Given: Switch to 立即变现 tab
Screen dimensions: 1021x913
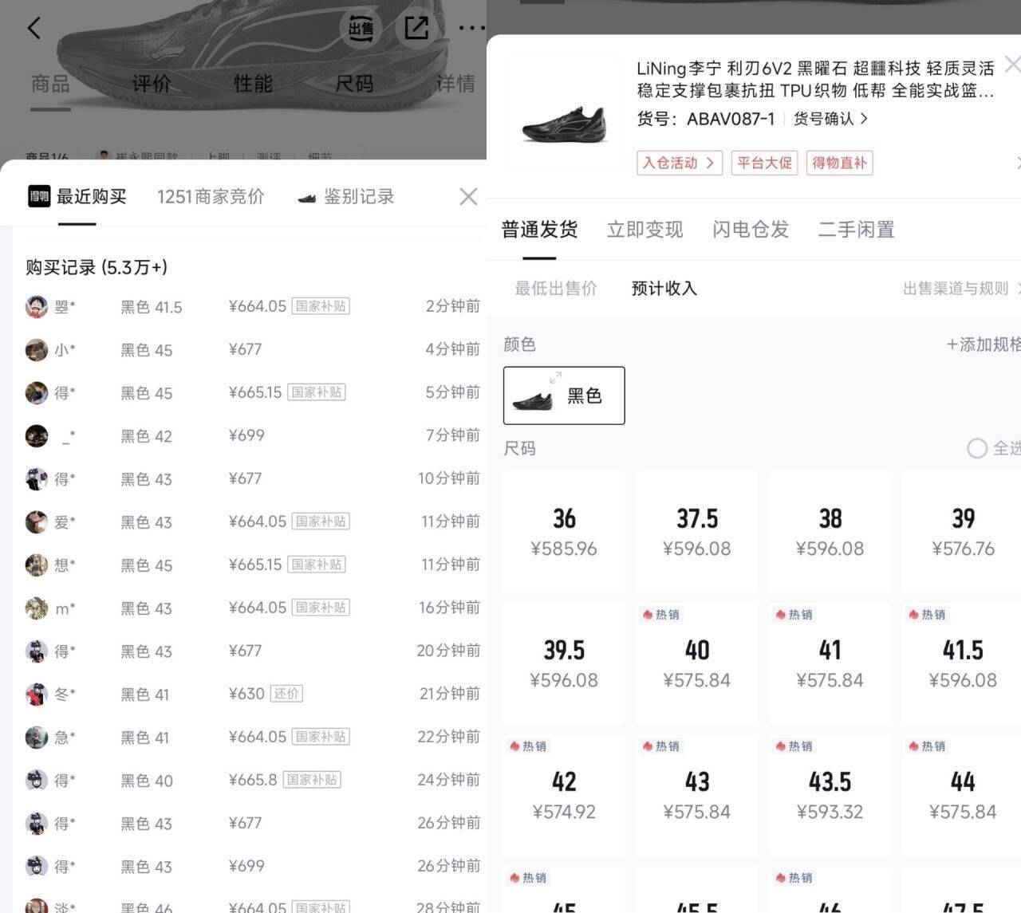Looking at the screenshot, I should (645, 230).
